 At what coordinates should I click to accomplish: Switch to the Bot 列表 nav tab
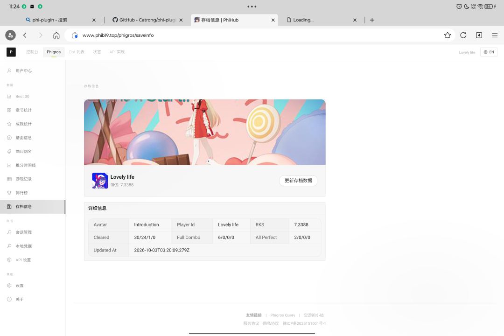pos(77,52)
